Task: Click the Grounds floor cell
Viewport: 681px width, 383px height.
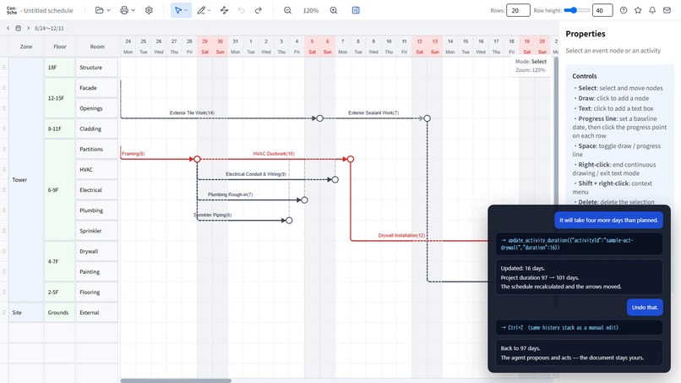Action: [x=59, y=313]
